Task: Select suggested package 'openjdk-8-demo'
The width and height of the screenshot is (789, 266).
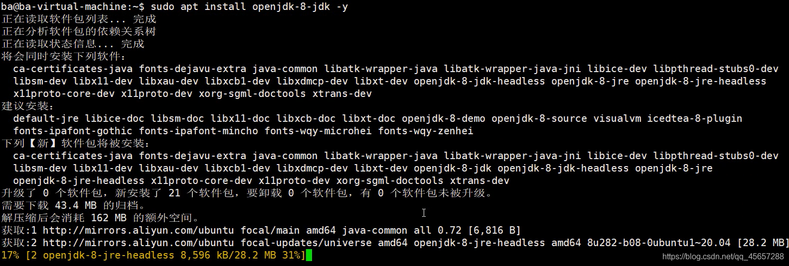Action: coord(444,118)
